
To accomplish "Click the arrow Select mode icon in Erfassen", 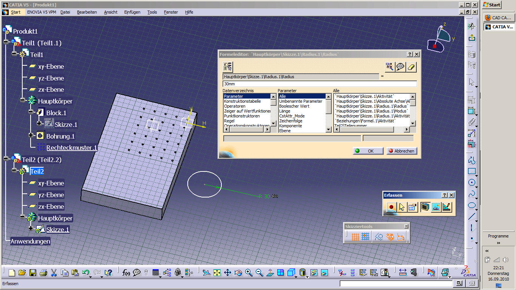I will pos(402,207).
